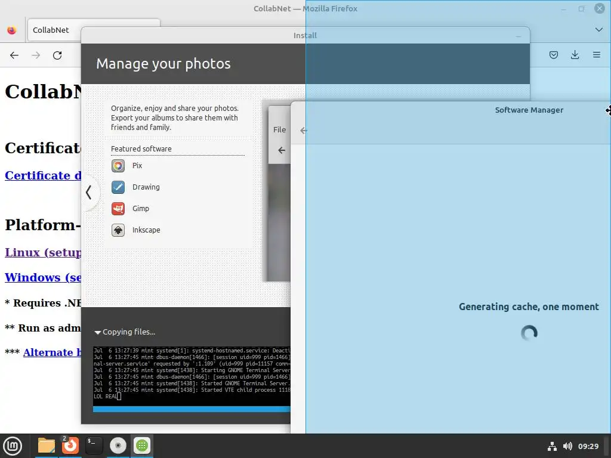Open the volume control tray icon
This screenshot has height=458, width=611.
(567, 446)
